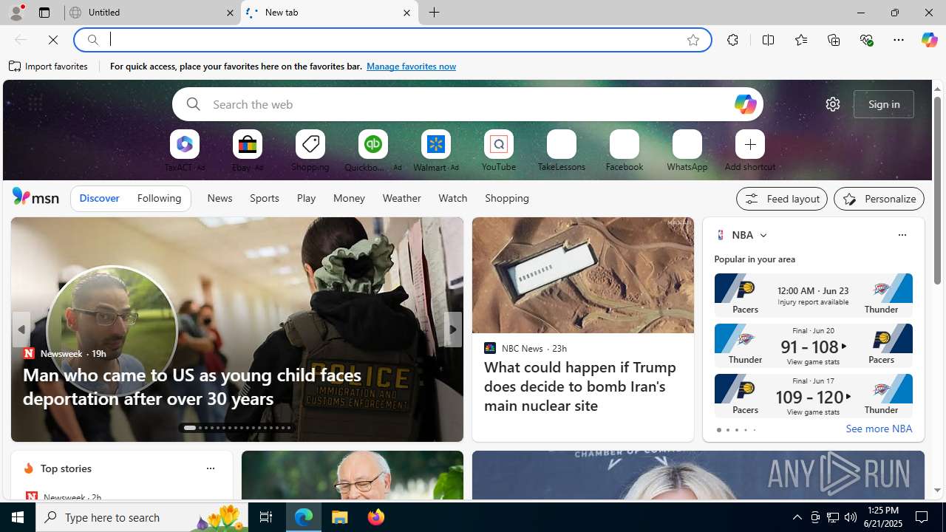Screen dimensions: 946x532
Task: Launch Firefox from the taskbar
Action: point(376,517)
